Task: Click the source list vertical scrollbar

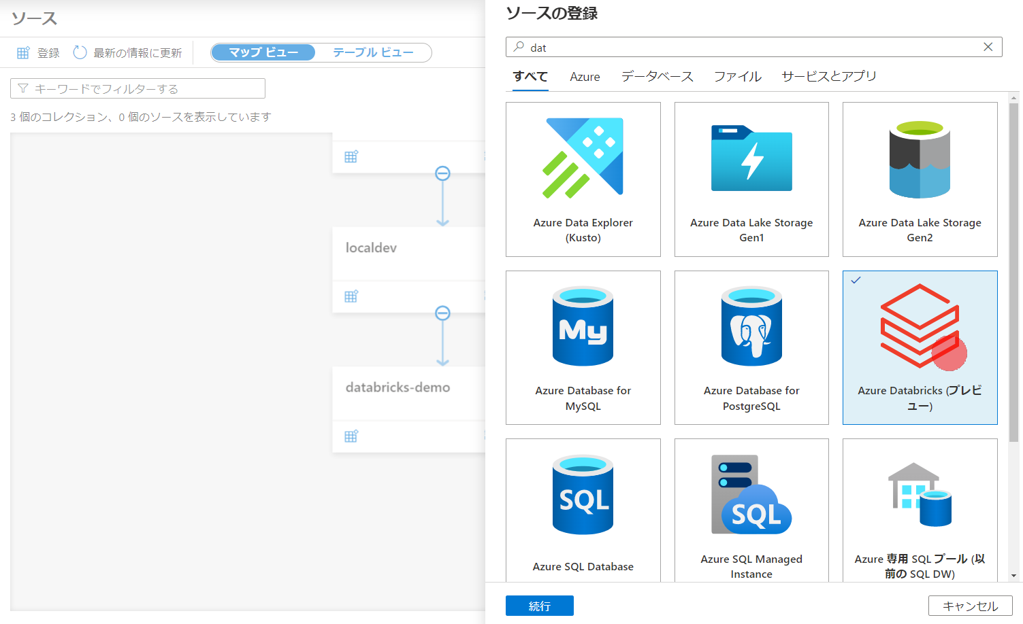Action: click(x=1013, y=272)
